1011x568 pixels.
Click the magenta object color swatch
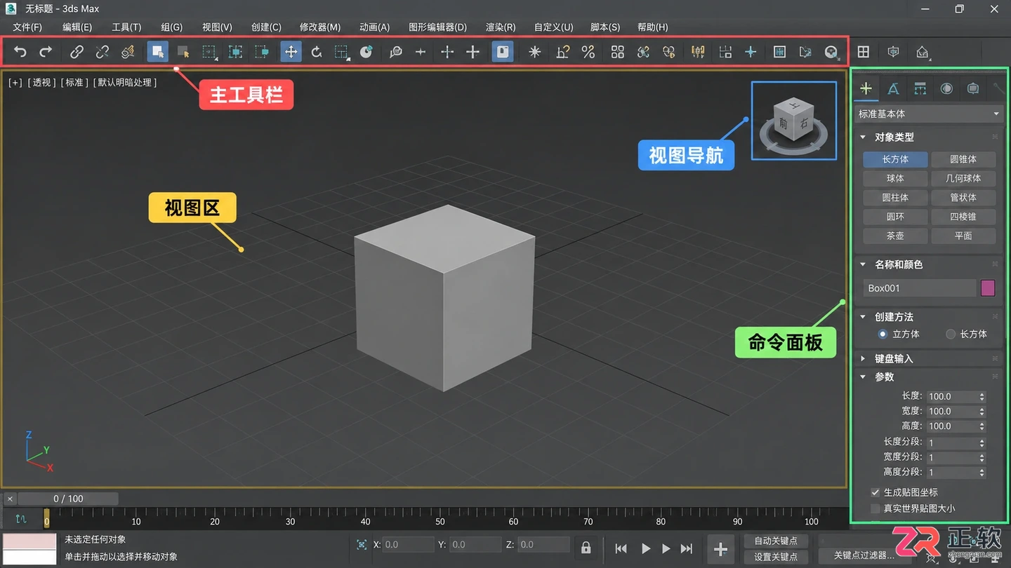click(988, 288)
